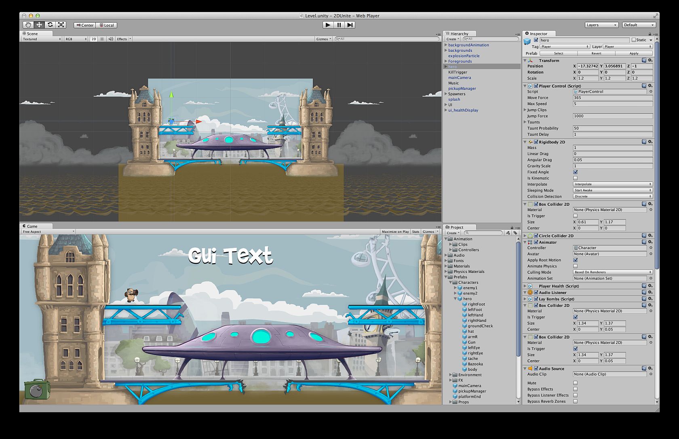Open the Transform component gear menu

coord(650,60)
